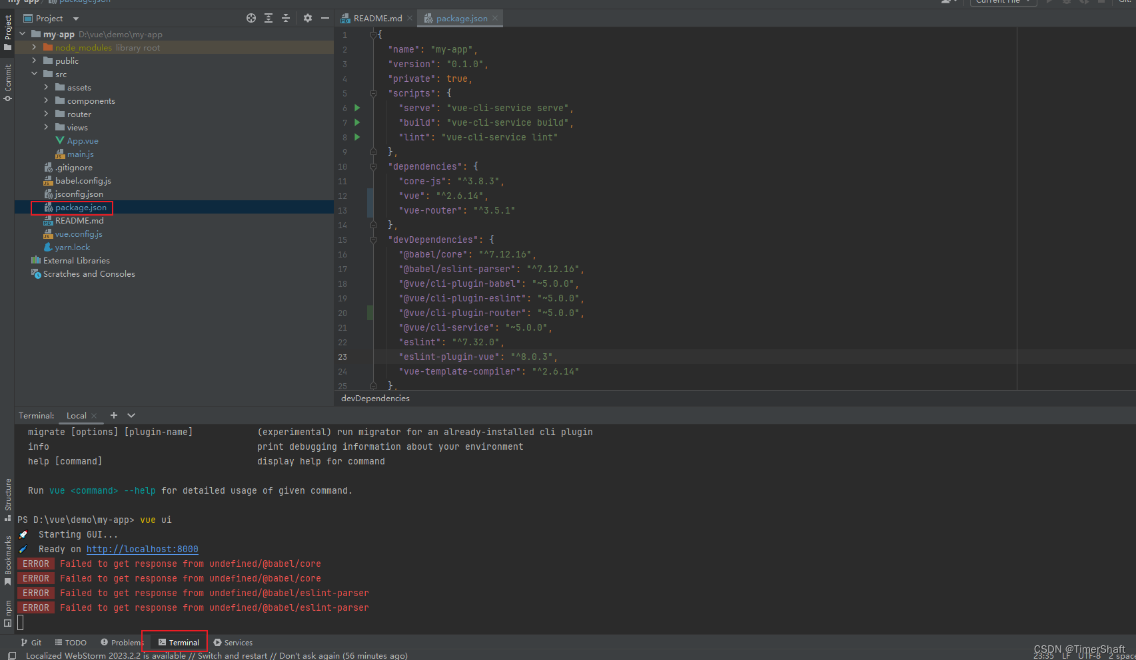1136x660 pixels.
Task: Expand the router folder
Action: click(46, 114)
